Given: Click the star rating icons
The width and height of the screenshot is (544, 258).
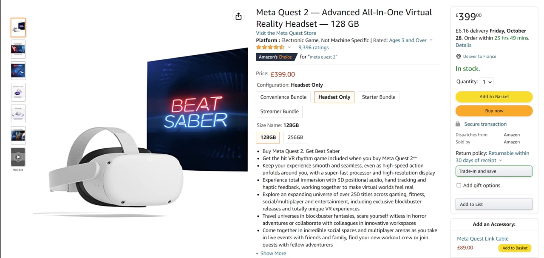Looking at the screenshot, I should (270, 47).
